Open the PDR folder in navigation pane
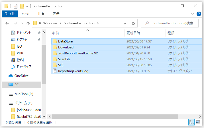204x128 pixels. pyautogui.click(x=20, y=53)
